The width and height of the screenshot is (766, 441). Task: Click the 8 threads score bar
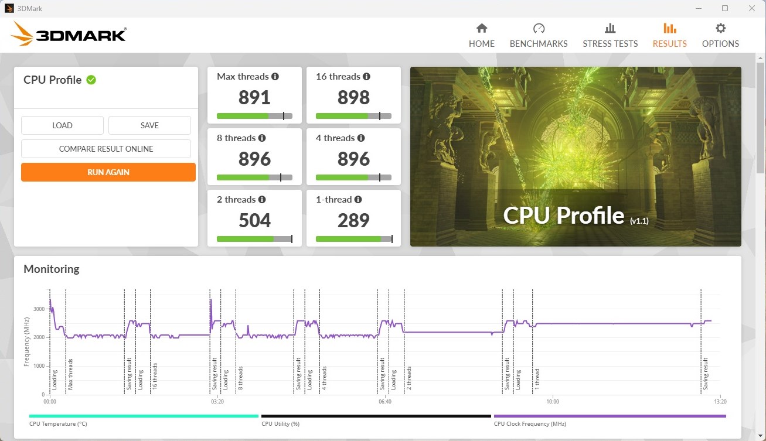tap(254, 177)
